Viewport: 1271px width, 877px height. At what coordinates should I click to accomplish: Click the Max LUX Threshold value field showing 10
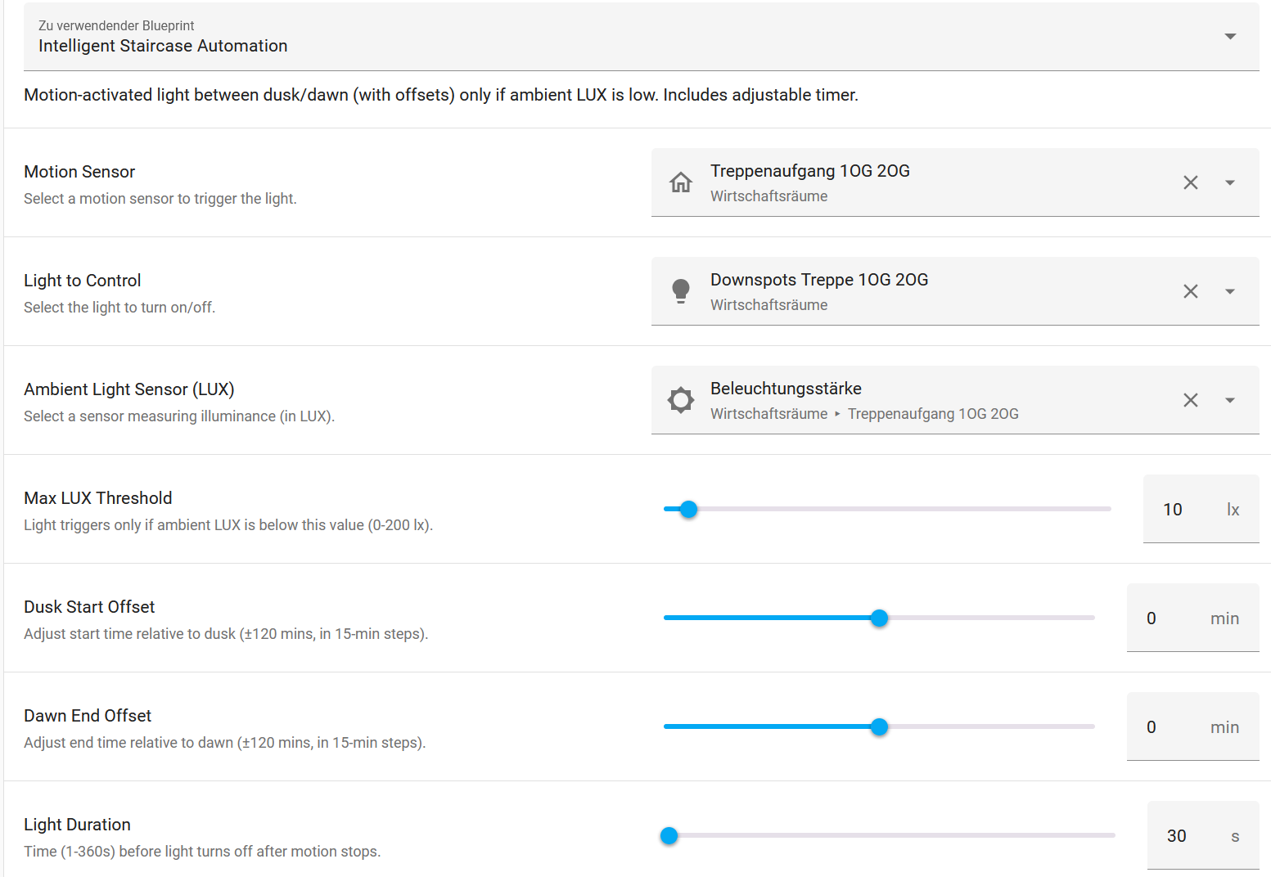[x=1201, y=509]
